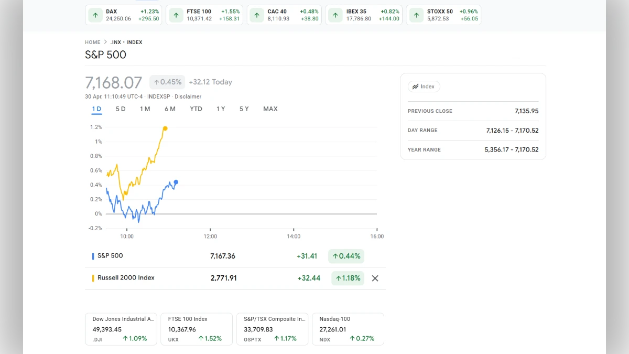Click the Russell 2000 yellow endpoint dot

(x=165, y=128)
